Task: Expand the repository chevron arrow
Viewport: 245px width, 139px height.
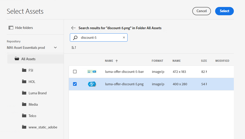Action: [55, 48]
